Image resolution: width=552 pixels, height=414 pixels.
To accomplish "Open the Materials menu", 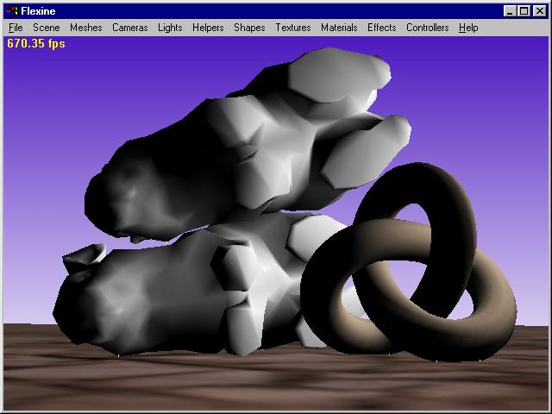I will (339, 28).
